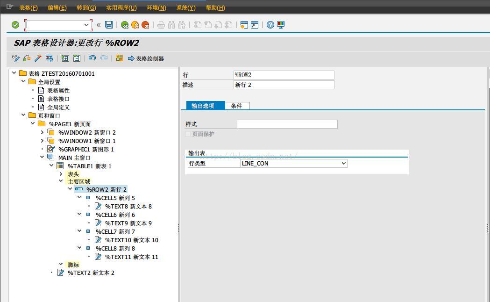Viewport: 490px width, 302px height.
Task: Click the Create Shortcut icon
Action: point(255,25)
